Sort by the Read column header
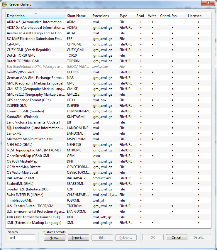 (141, 16)
